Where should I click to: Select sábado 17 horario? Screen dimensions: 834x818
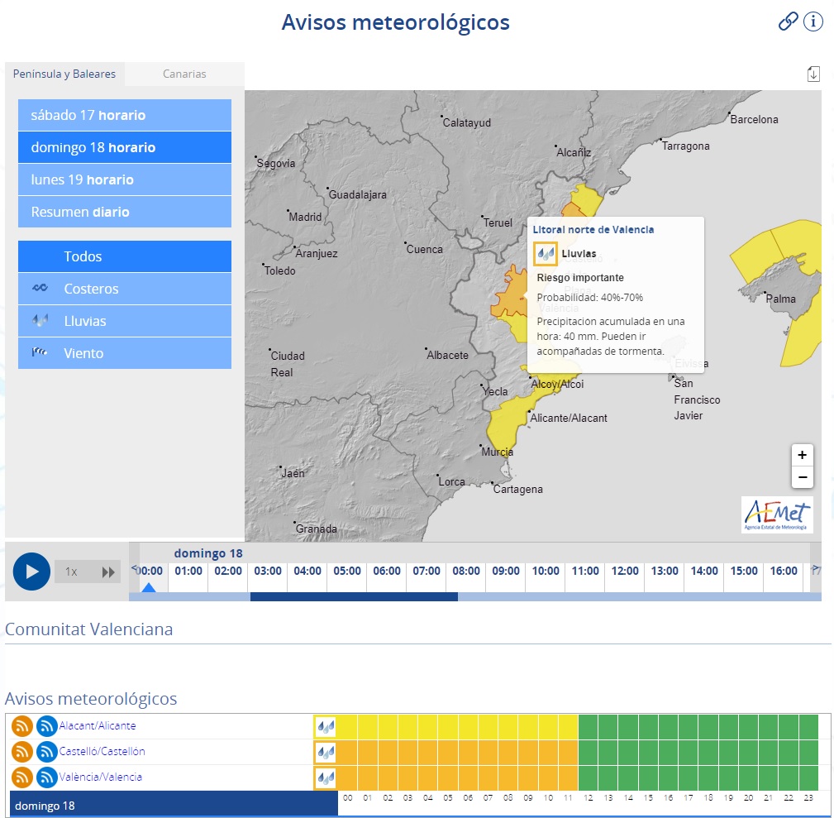point(125,115)
